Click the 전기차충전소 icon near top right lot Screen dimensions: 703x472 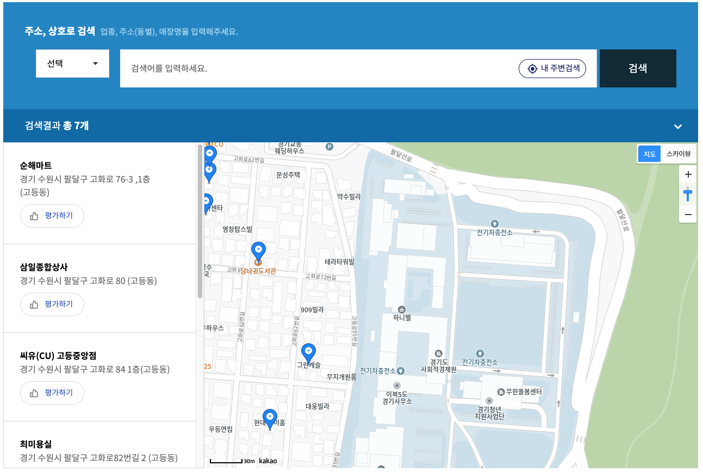[x=495, y=223]
